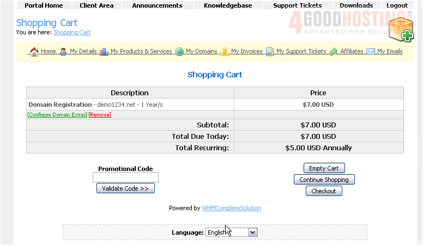Click the My Support Tickets icon

click(x=270, y=52)
